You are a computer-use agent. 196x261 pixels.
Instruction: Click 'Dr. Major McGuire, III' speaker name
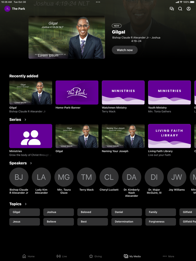click(x=154, y=191)
